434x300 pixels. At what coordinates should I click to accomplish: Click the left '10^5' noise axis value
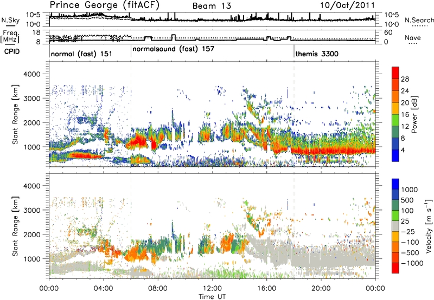33,15
